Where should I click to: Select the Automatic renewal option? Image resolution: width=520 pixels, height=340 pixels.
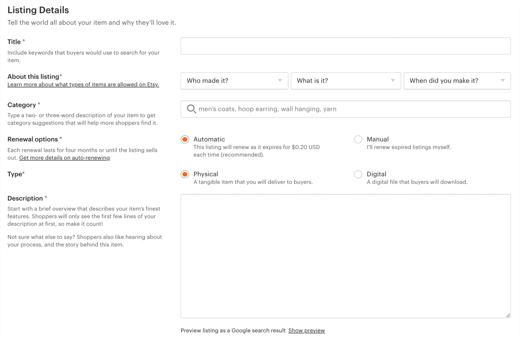[x=185, y=140]
